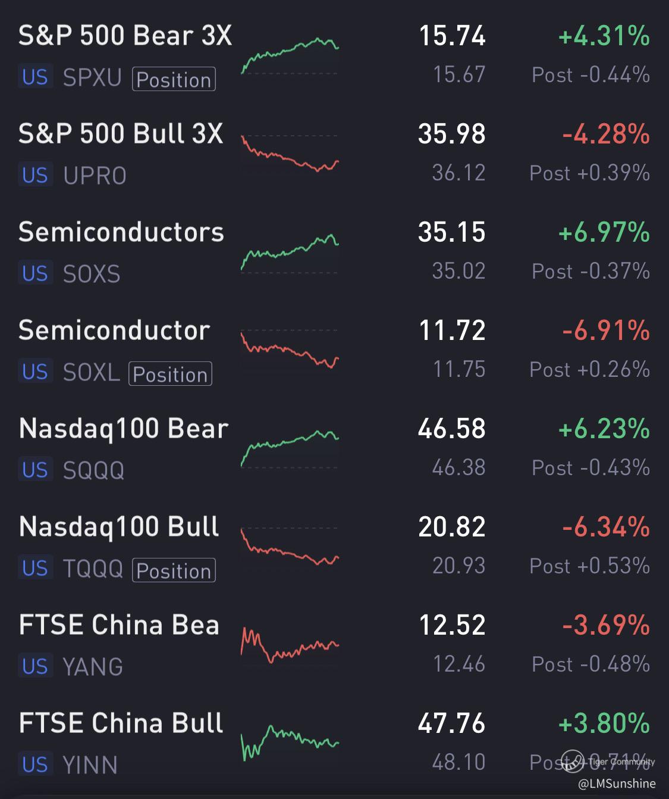Image resolution: width=669 pixels, height=799 pixels.
Task: Open the SOXL sparkline chart
Action: 290,351
